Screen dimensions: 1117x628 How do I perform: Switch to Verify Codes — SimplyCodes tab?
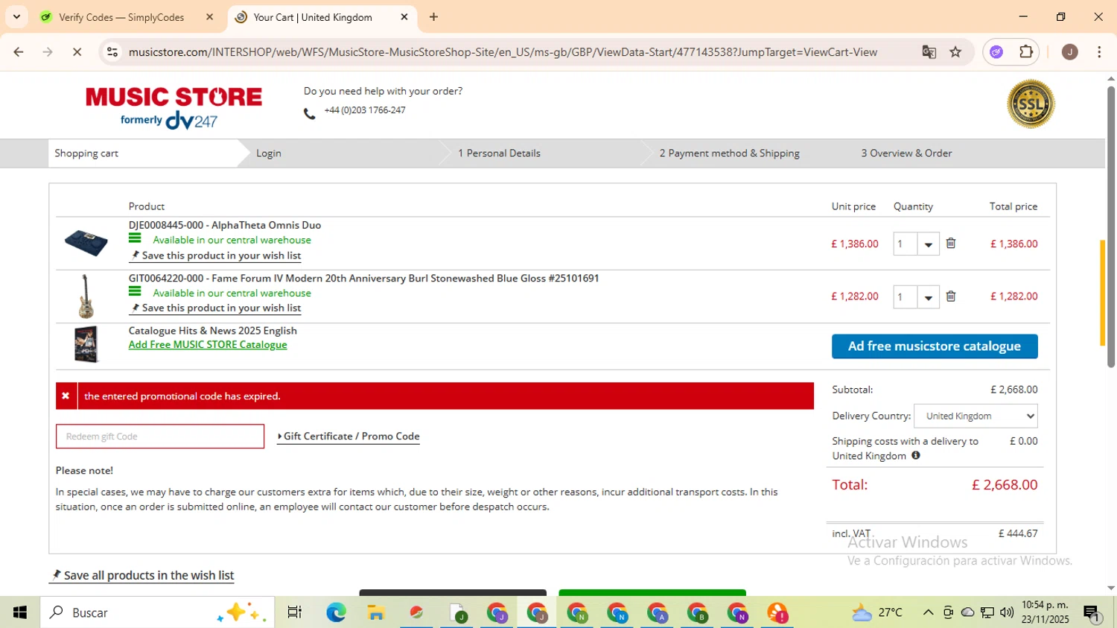[x=121, y=17]
